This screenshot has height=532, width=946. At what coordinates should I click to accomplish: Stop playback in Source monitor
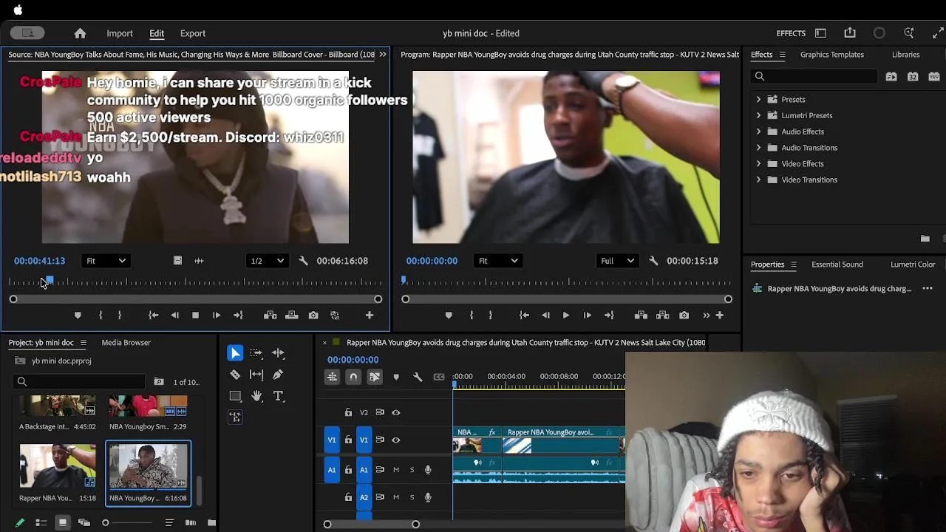[195, 316]
